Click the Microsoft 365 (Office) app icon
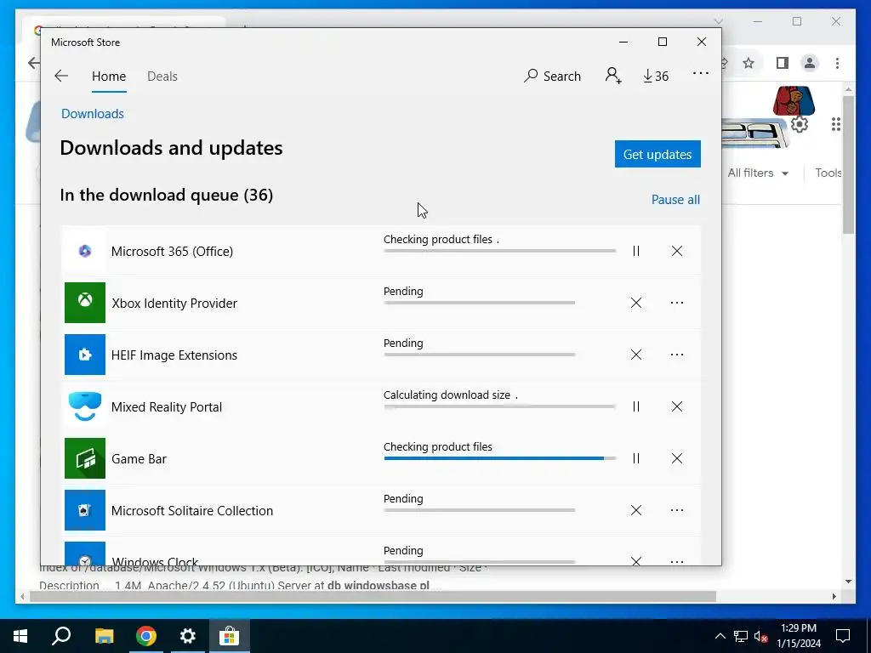Viewport: 871px width, 653px height. pyautogui.click(x=85, y=251)
